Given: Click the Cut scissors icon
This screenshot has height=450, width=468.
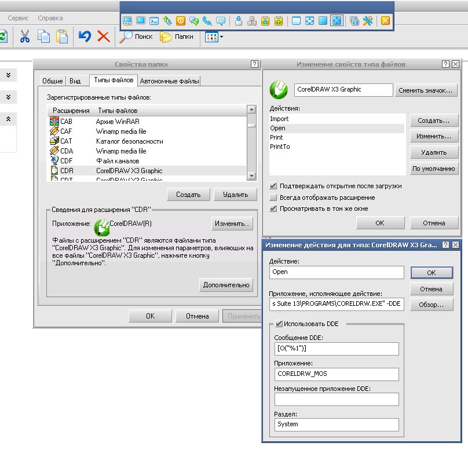Looking at the screenshot, I should pyautogui.click(x=25, y=36).
